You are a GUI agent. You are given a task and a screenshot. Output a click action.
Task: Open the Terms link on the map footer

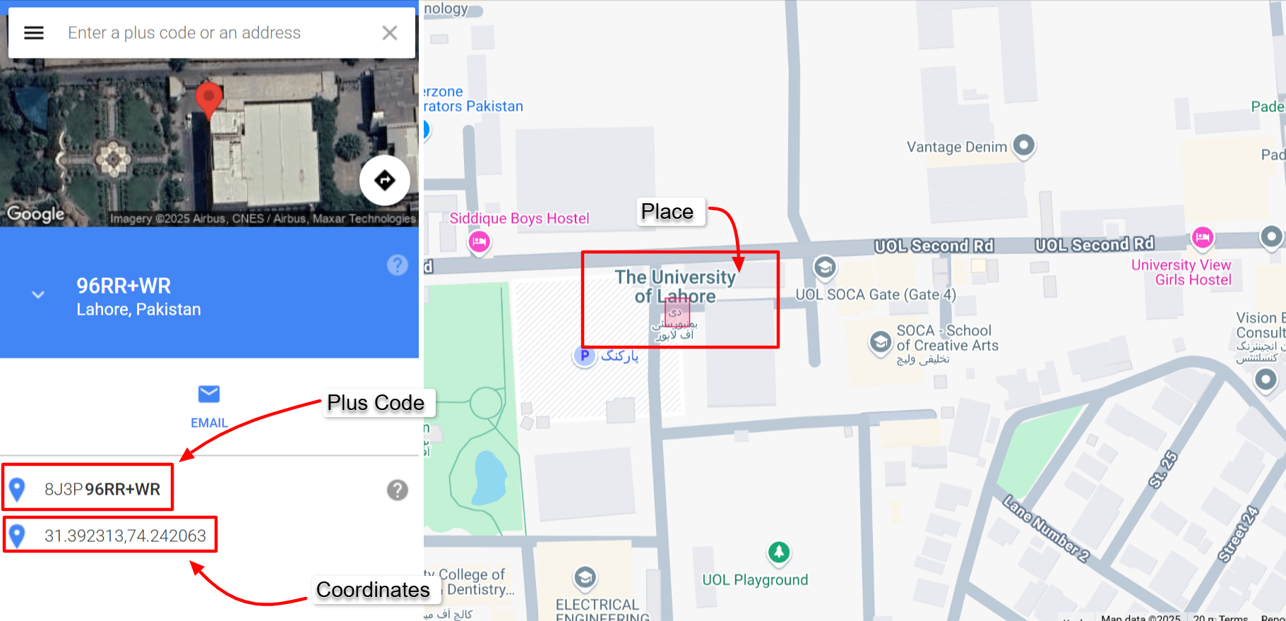tap(1233, 617)
